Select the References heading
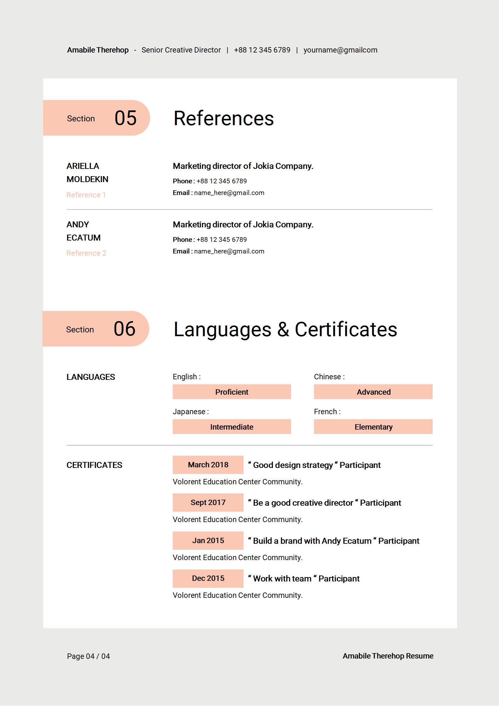 [223, 119]
